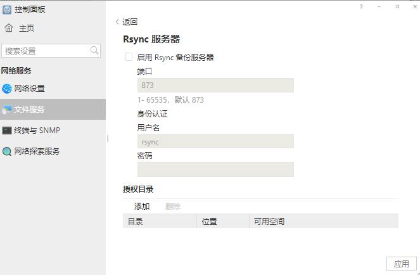Image resolution: width=420 pixels, height=275 pixels.
Task: Click the 应用 apply button
Action: 402,264
